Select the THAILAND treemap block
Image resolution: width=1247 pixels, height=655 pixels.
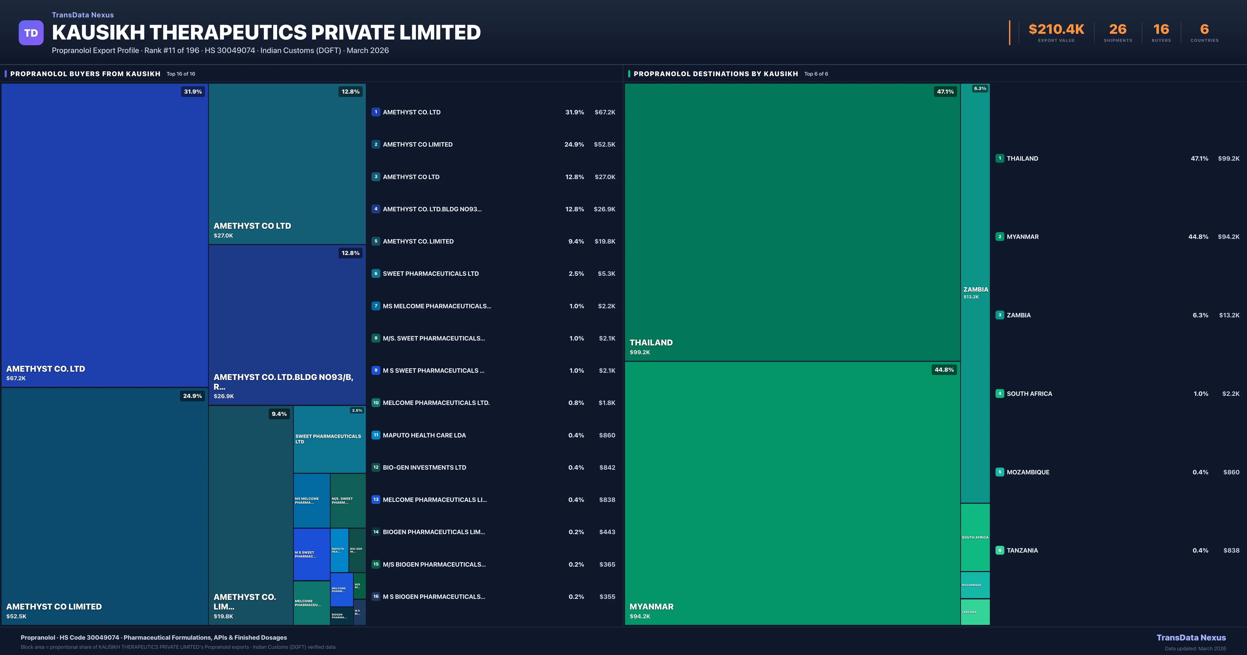coord(792,222)
